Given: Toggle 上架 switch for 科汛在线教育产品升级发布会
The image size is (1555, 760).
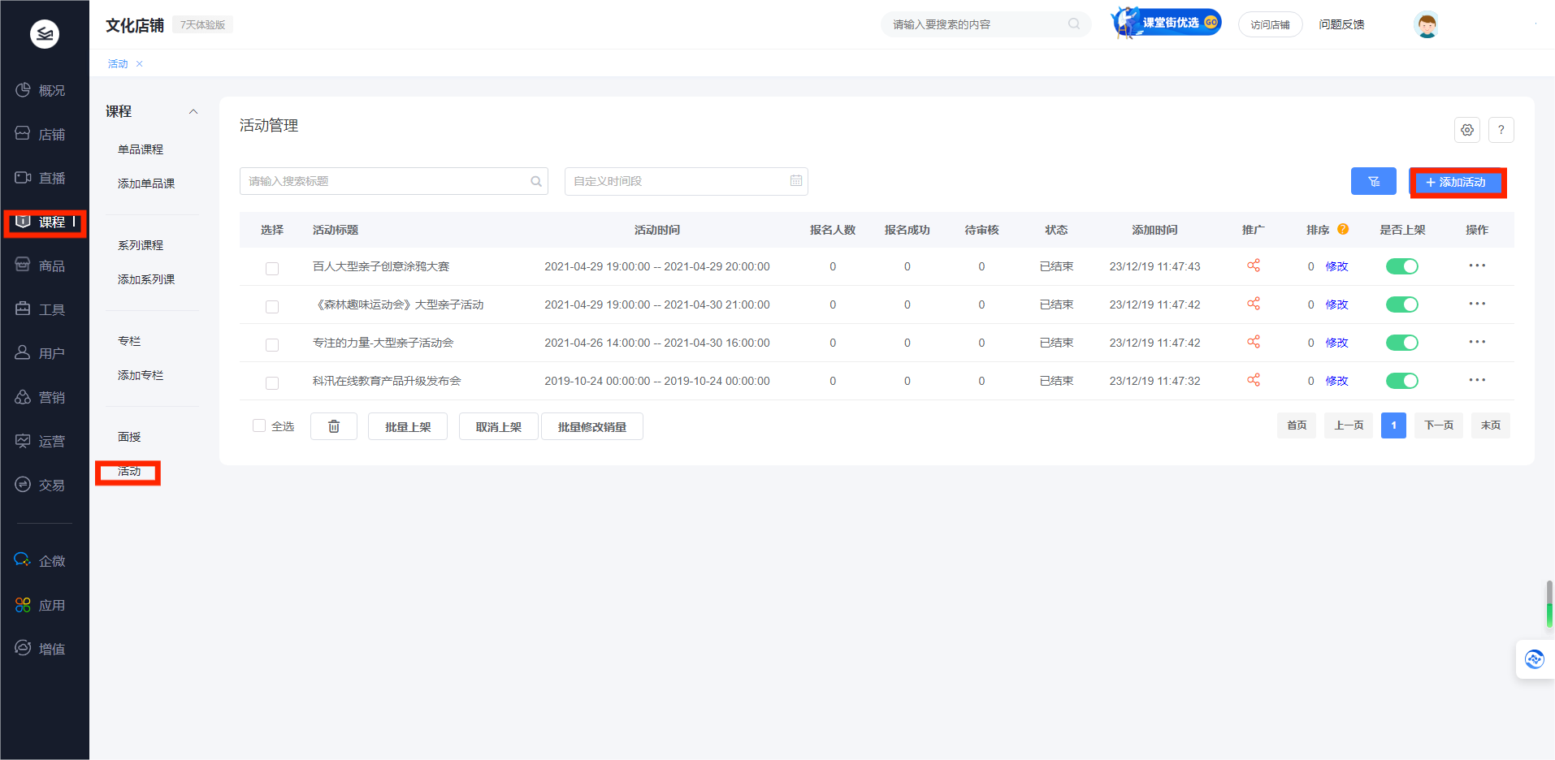Looking at the screenshot, I should (x=1401, y=381).
